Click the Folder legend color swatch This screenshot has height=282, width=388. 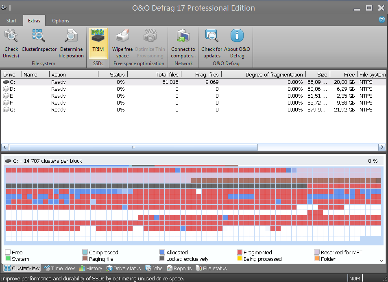pos(316,258)
